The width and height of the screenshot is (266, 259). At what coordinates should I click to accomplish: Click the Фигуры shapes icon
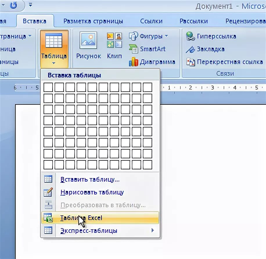coord(134,36)
